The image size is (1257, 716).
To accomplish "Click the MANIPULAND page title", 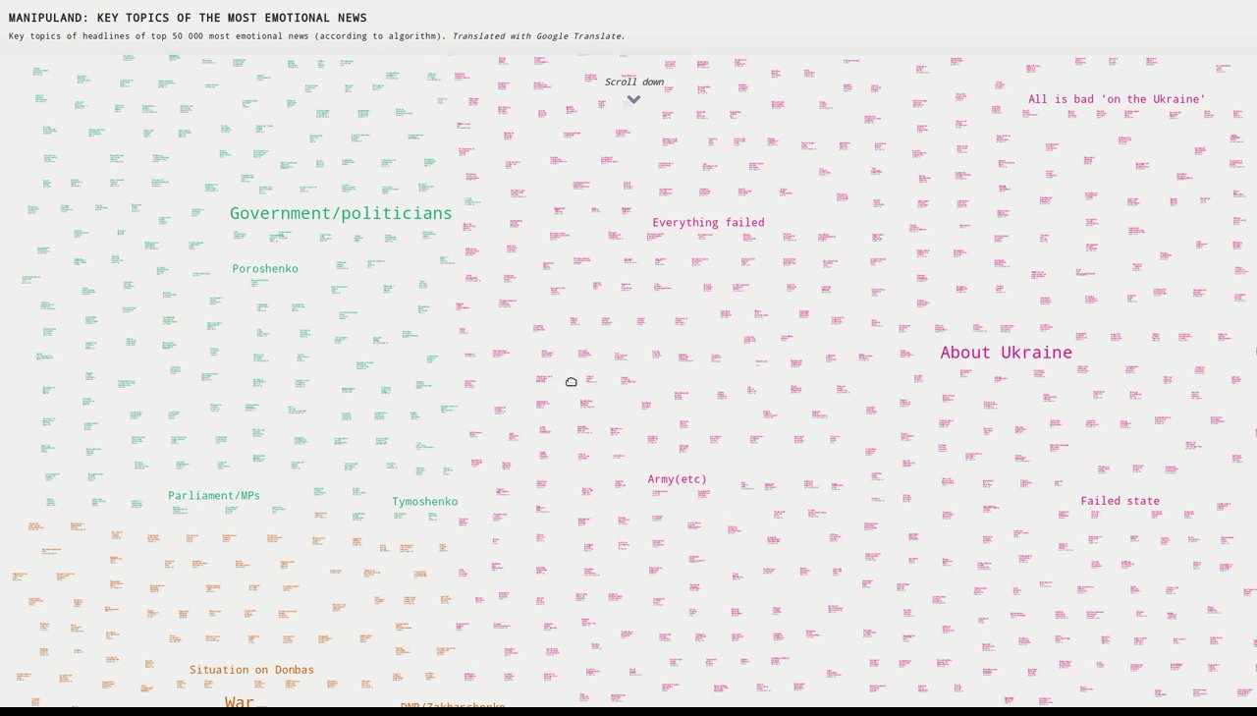I will (188, 18).
